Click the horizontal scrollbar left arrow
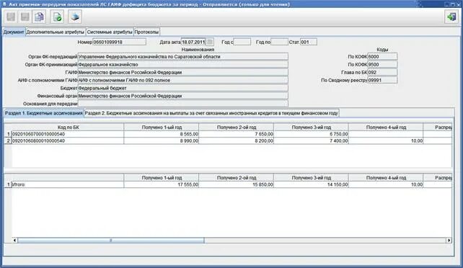Image resolution: width=463 pixels, height=268 pixels. (x=14, y=241)
